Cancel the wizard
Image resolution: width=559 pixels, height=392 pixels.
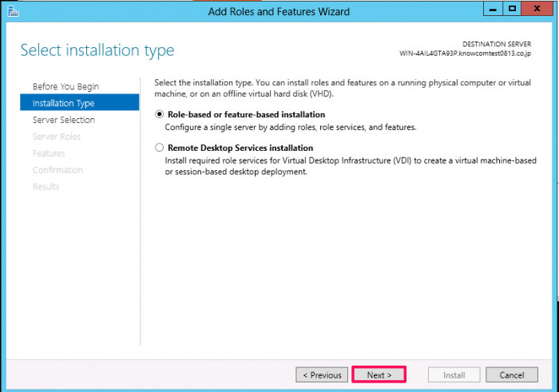click(x=512, y=375)
